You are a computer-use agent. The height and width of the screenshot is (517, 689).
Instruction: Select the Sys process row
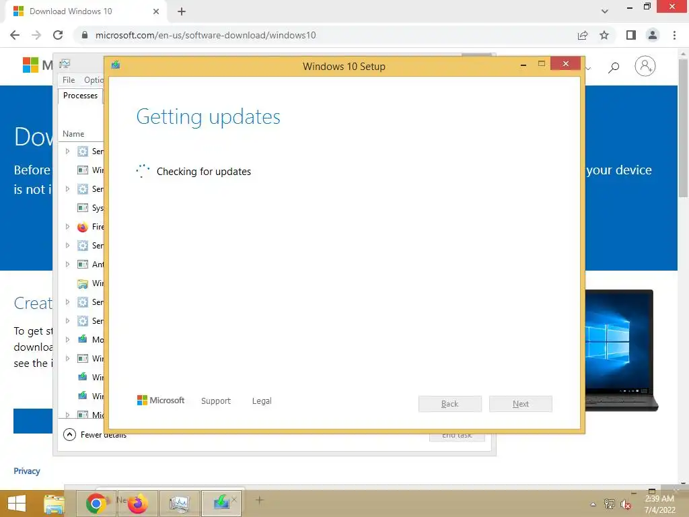click(83, 208)
